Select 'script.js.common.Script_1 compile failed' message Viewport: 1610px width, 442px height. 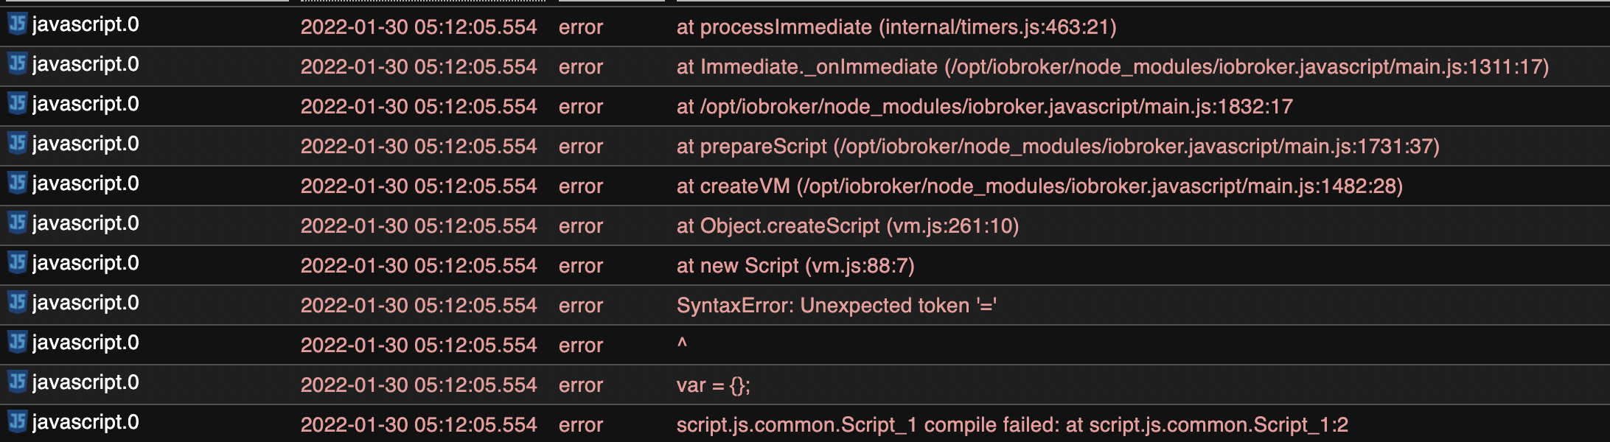pyautogui.click(x=1012, y=425)
